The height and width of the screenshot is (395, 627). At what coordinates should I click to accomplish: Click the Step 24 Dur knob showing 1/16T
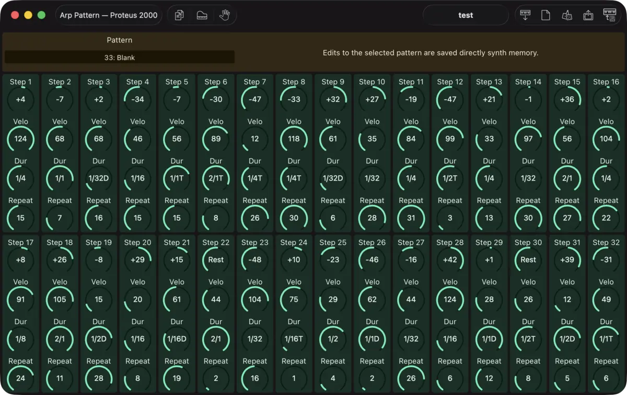[294, 339]
